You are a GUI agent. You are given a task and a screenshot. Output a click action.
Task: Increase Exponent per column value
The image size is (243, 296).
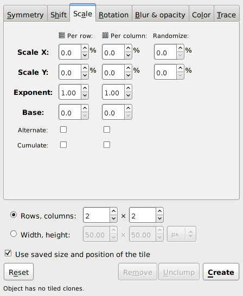(129, 88)
